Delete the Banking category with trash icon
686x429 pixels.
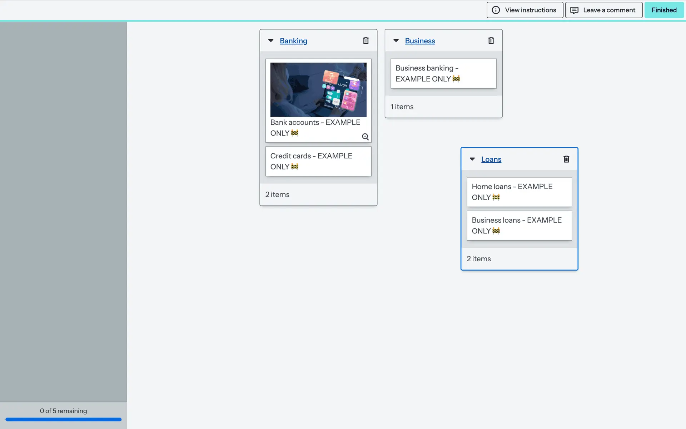click(366, 41)
